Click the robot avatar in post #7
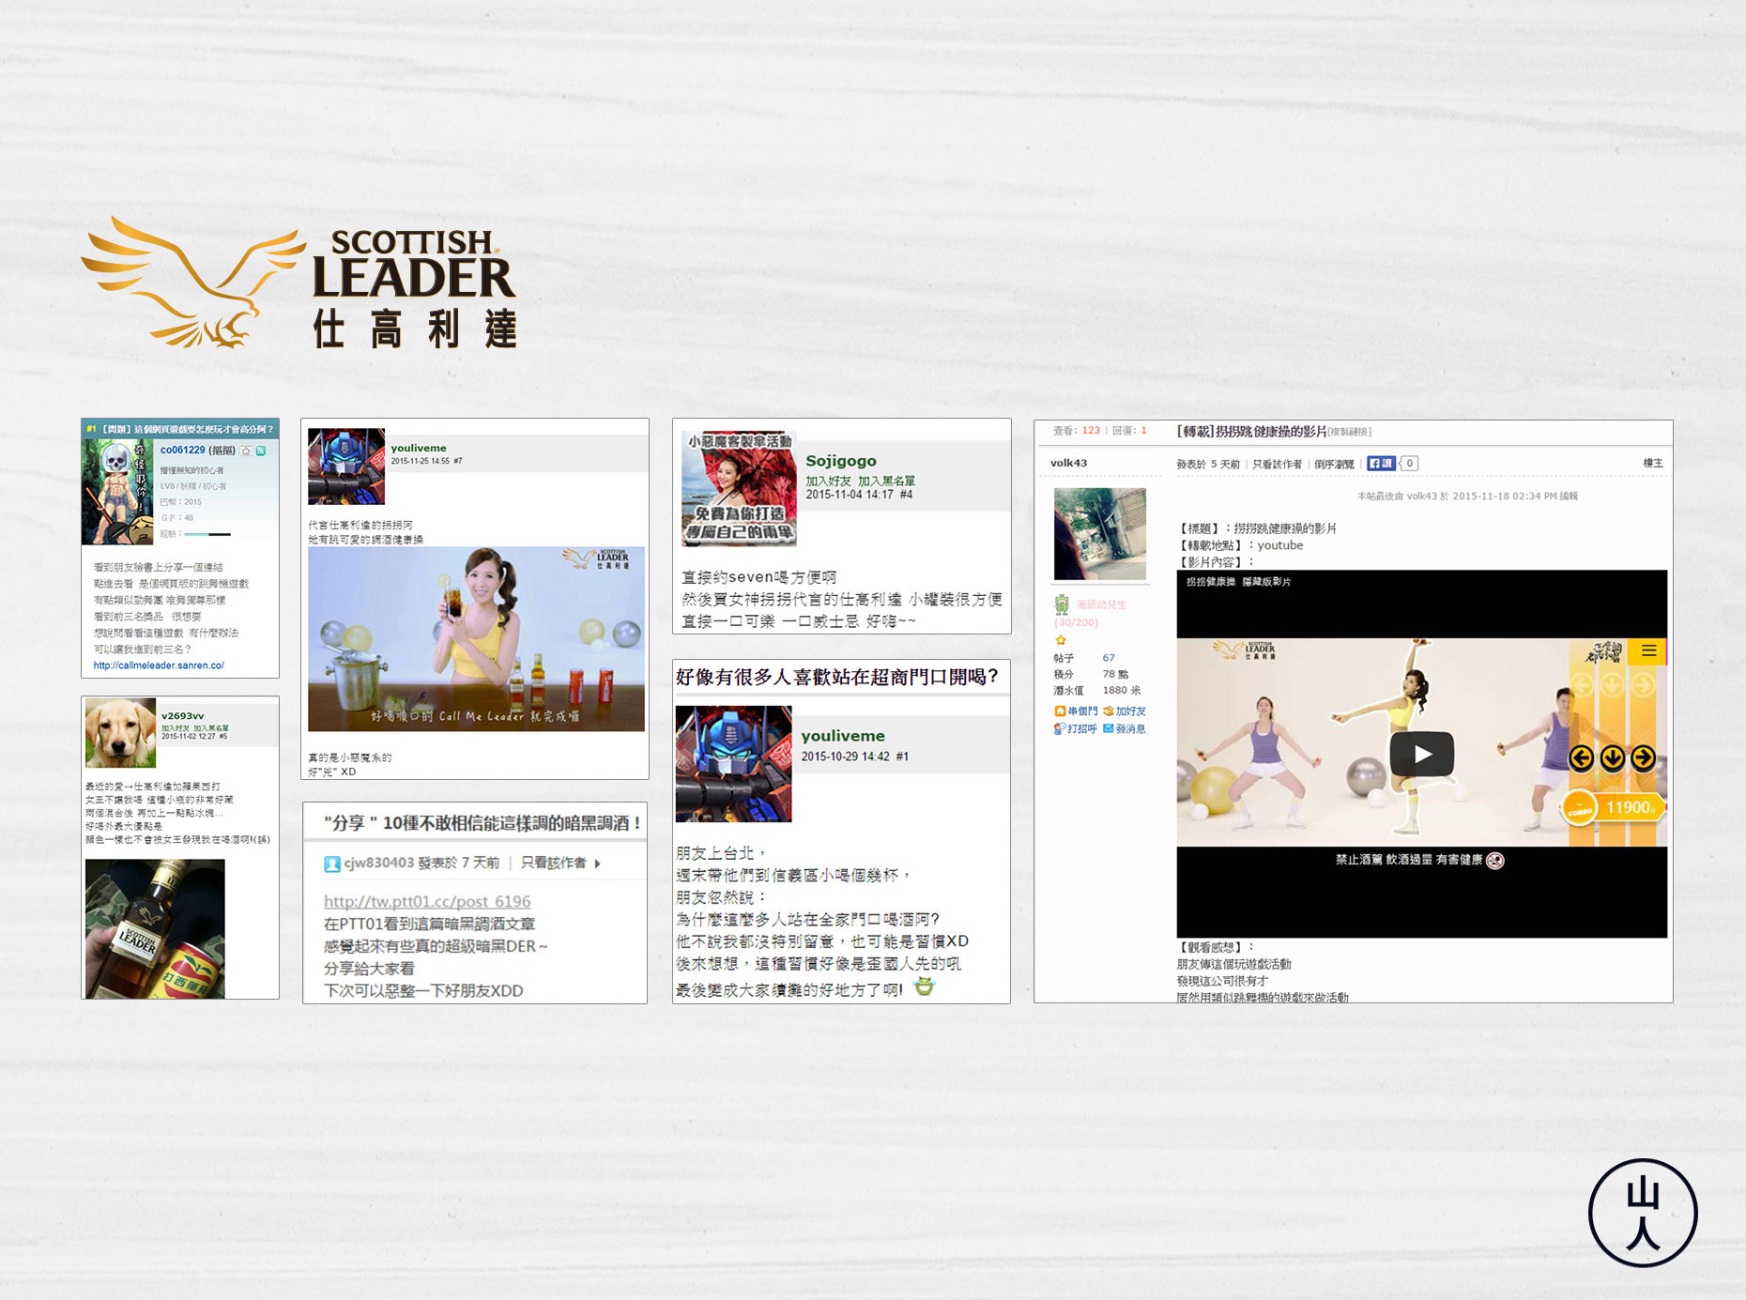Image resolution: width=1746 pixels, height=1300 pixels. click(346, 466)
